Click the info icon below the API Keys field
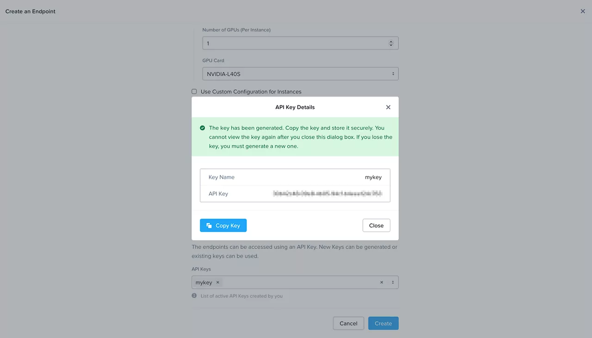Screen dimensions: 592x338 [194, 295]
